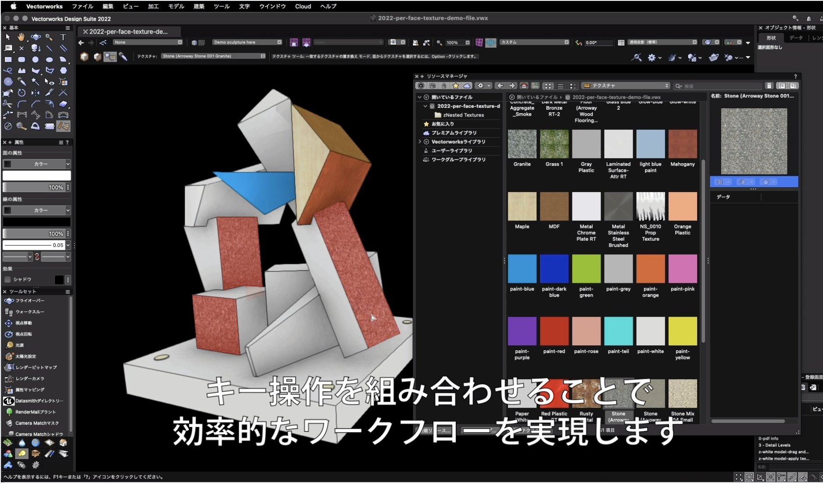Screen dimensions: 823x484
Task: Open the class dropdown showing None
Action: click(148, 42)
